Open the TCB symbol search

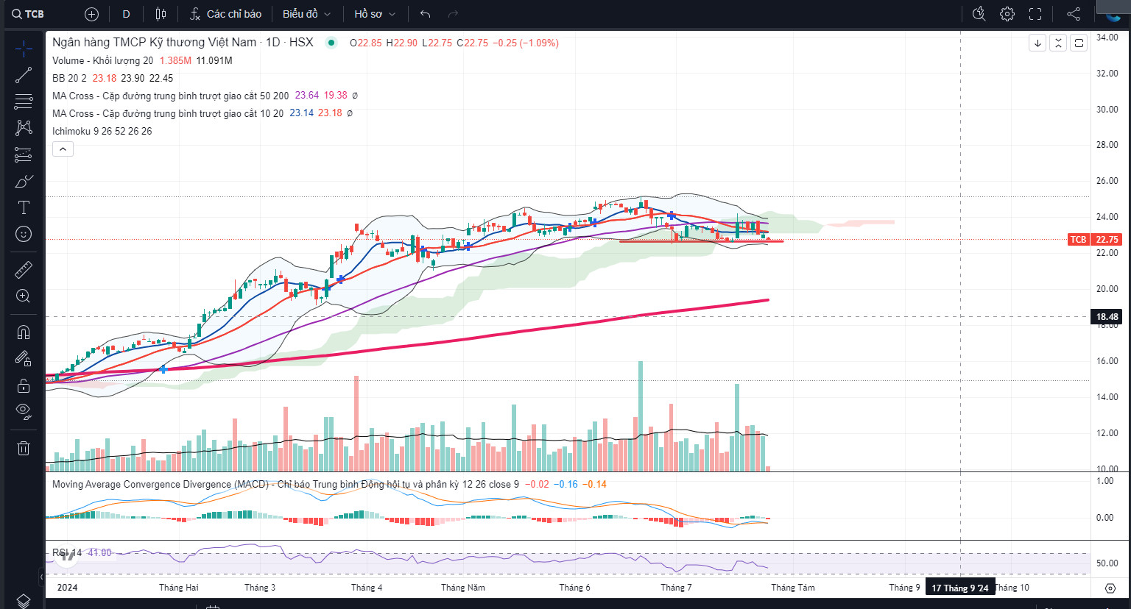pyautogui.click(x=28, y=14)
